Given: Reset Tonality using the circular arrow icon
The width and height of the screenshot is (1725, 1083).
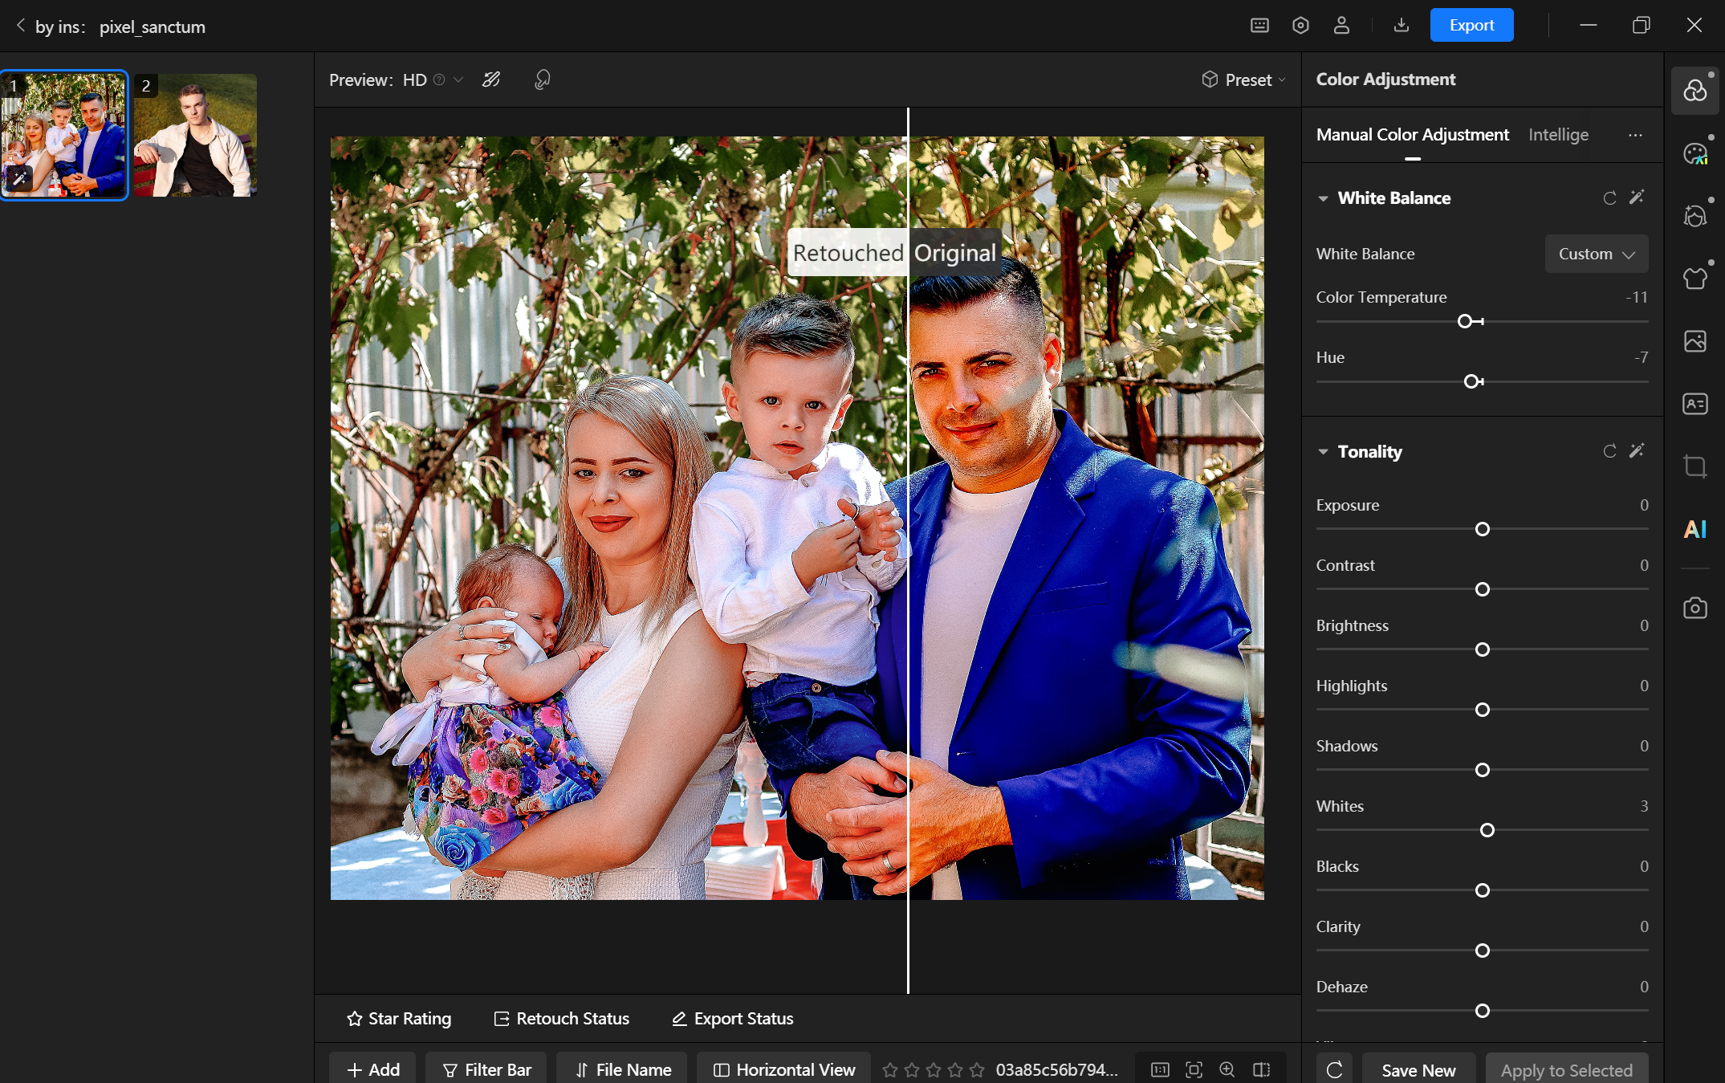Looking at the screenshot, I should pyautogui.click(x=1609, y=451).
